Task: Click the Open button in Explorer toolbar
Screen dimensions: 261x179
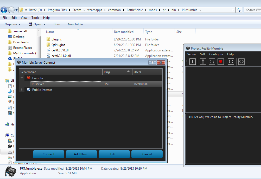Action: [x=35, y=24]
